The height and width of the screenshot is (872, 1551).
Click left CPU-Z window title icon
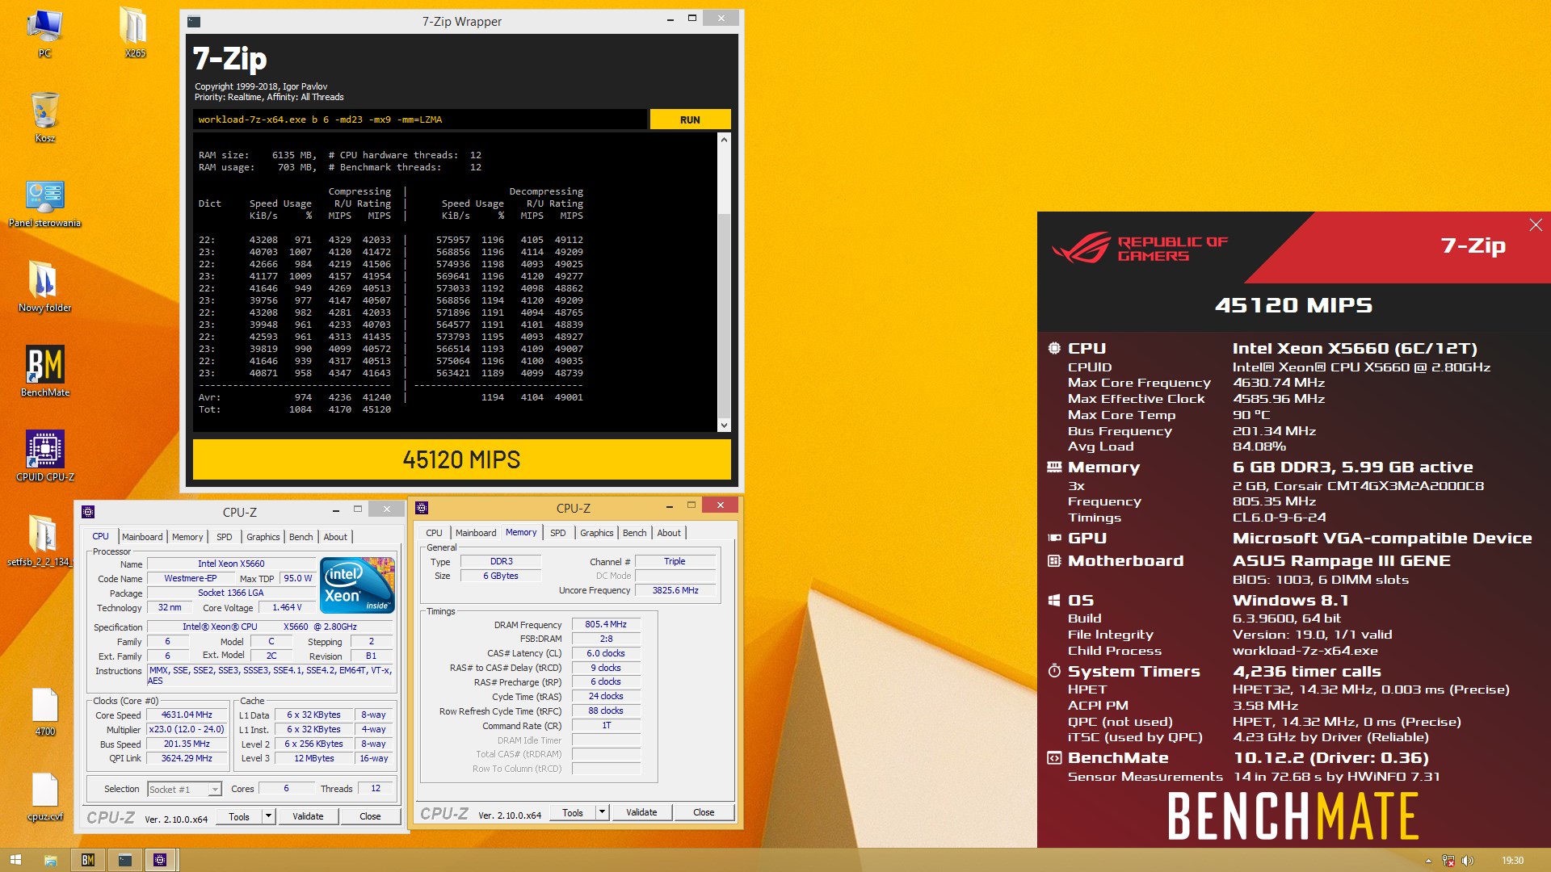tap(89, 511)
